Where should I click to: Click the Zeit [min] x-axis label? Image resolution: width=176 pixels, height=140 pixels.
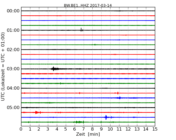click(88, 134)
